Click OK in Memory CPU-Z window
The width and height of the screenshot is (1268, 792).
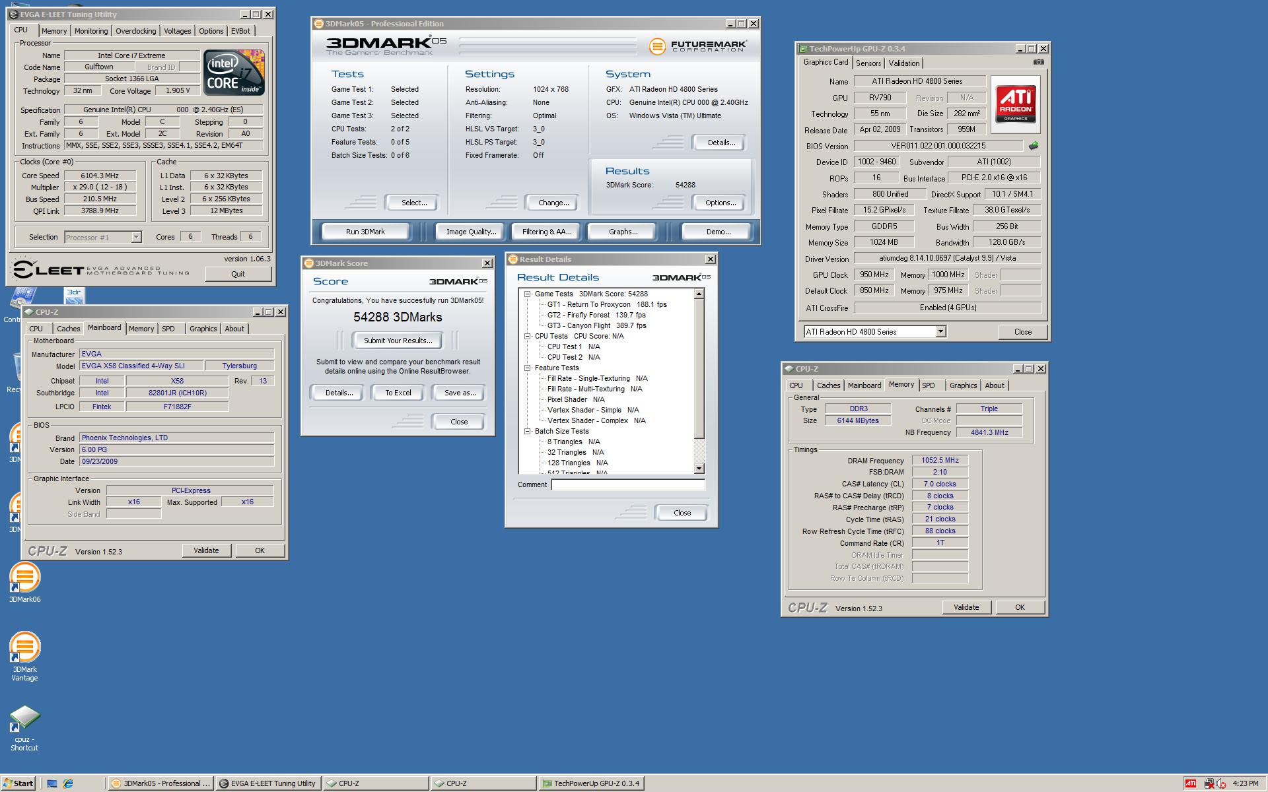tap(1020, 607)
